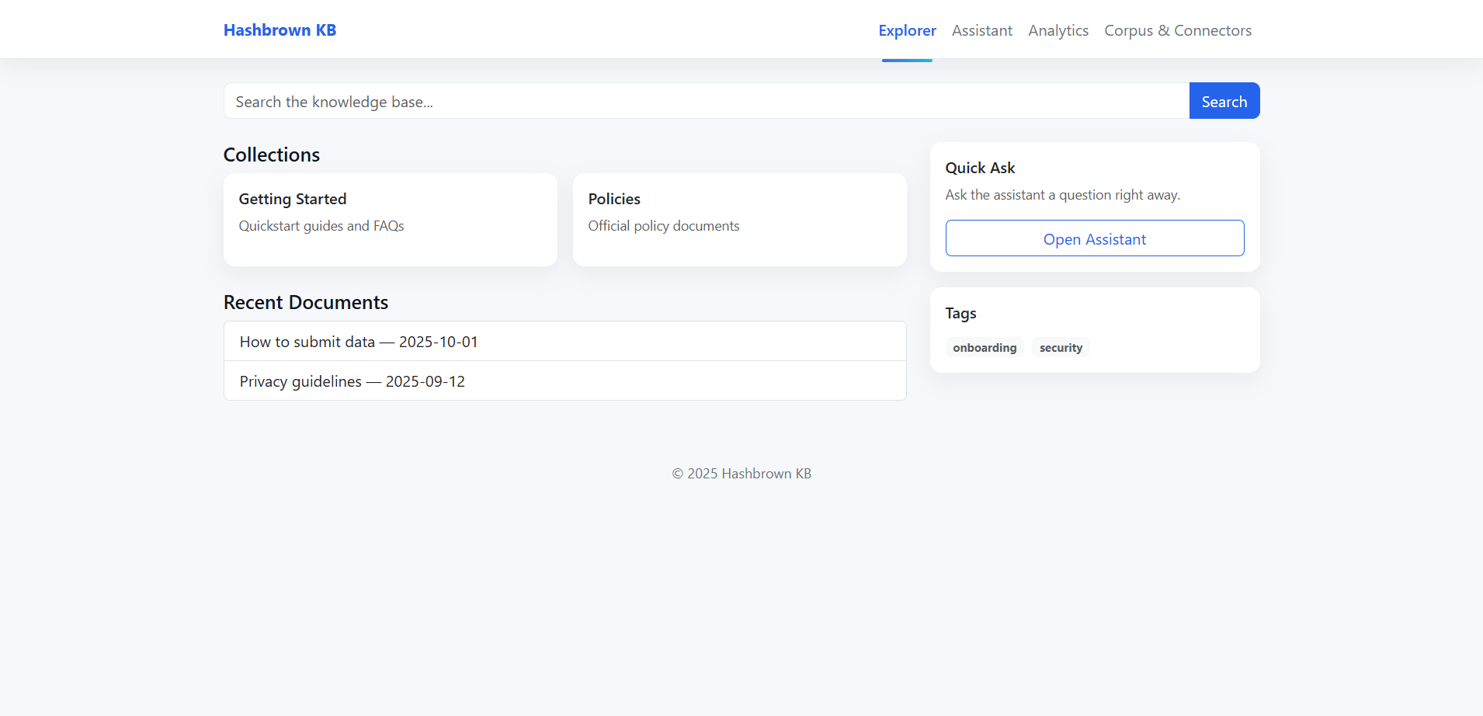
Task: Open the Assistant tab
Action: tap(981, 31)
